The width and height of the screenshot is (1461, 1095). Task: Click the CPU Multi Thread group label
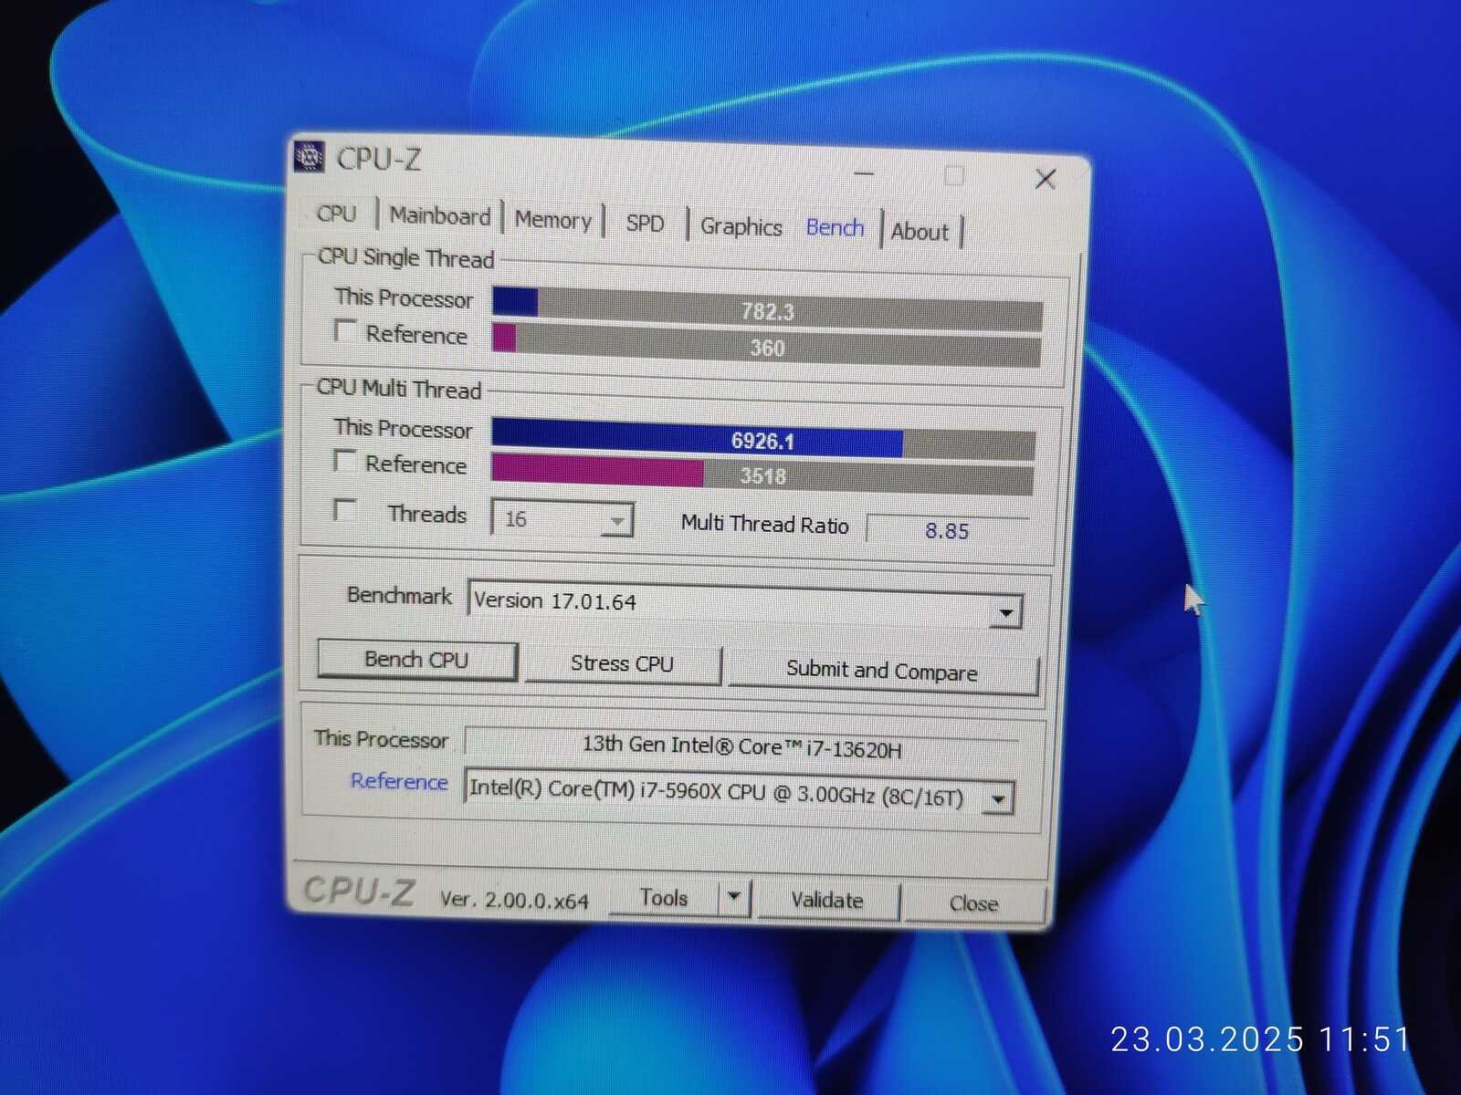click(x=399, y=389)
